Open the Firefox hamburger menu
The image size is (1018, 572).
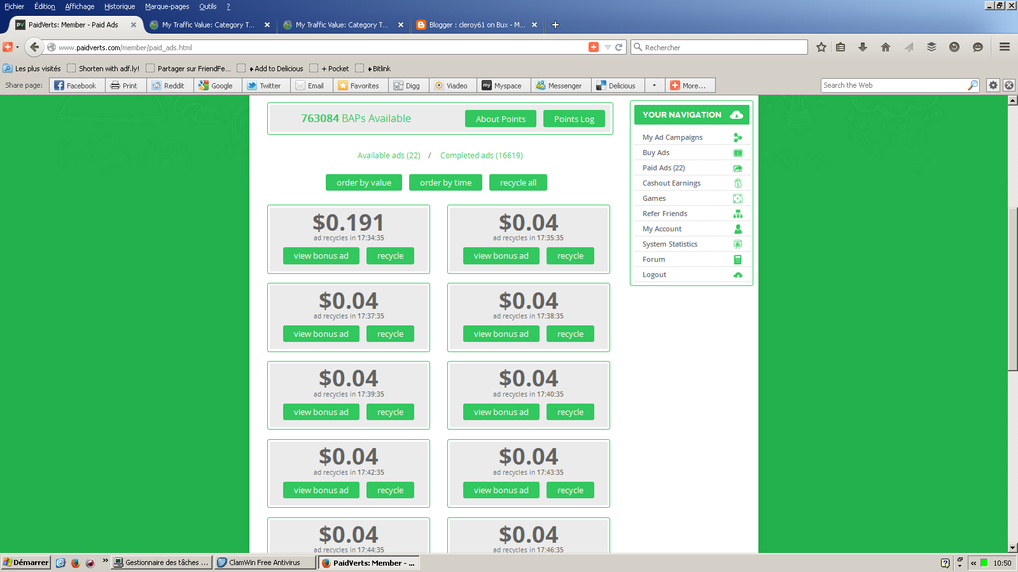tap(1005, 47)
